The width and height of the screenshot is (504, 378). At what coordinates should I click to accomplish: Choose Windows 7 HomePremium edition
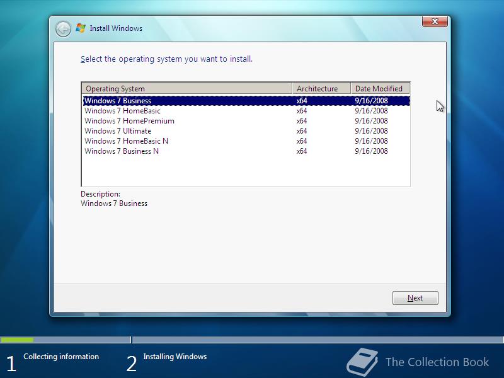tap(246, 121)
